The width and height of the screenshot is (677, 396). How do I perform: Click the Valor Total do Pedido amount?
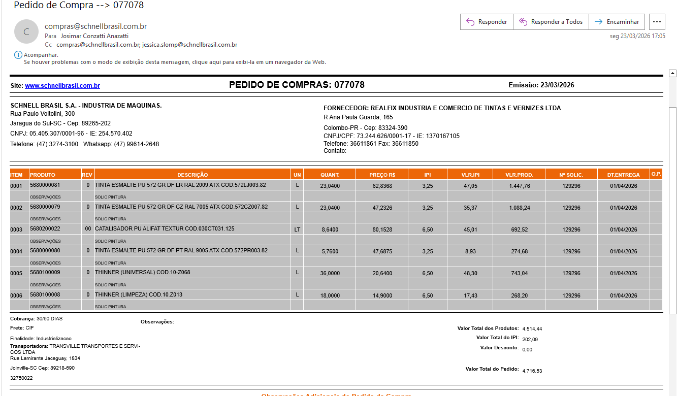click(x=532, y=371)
